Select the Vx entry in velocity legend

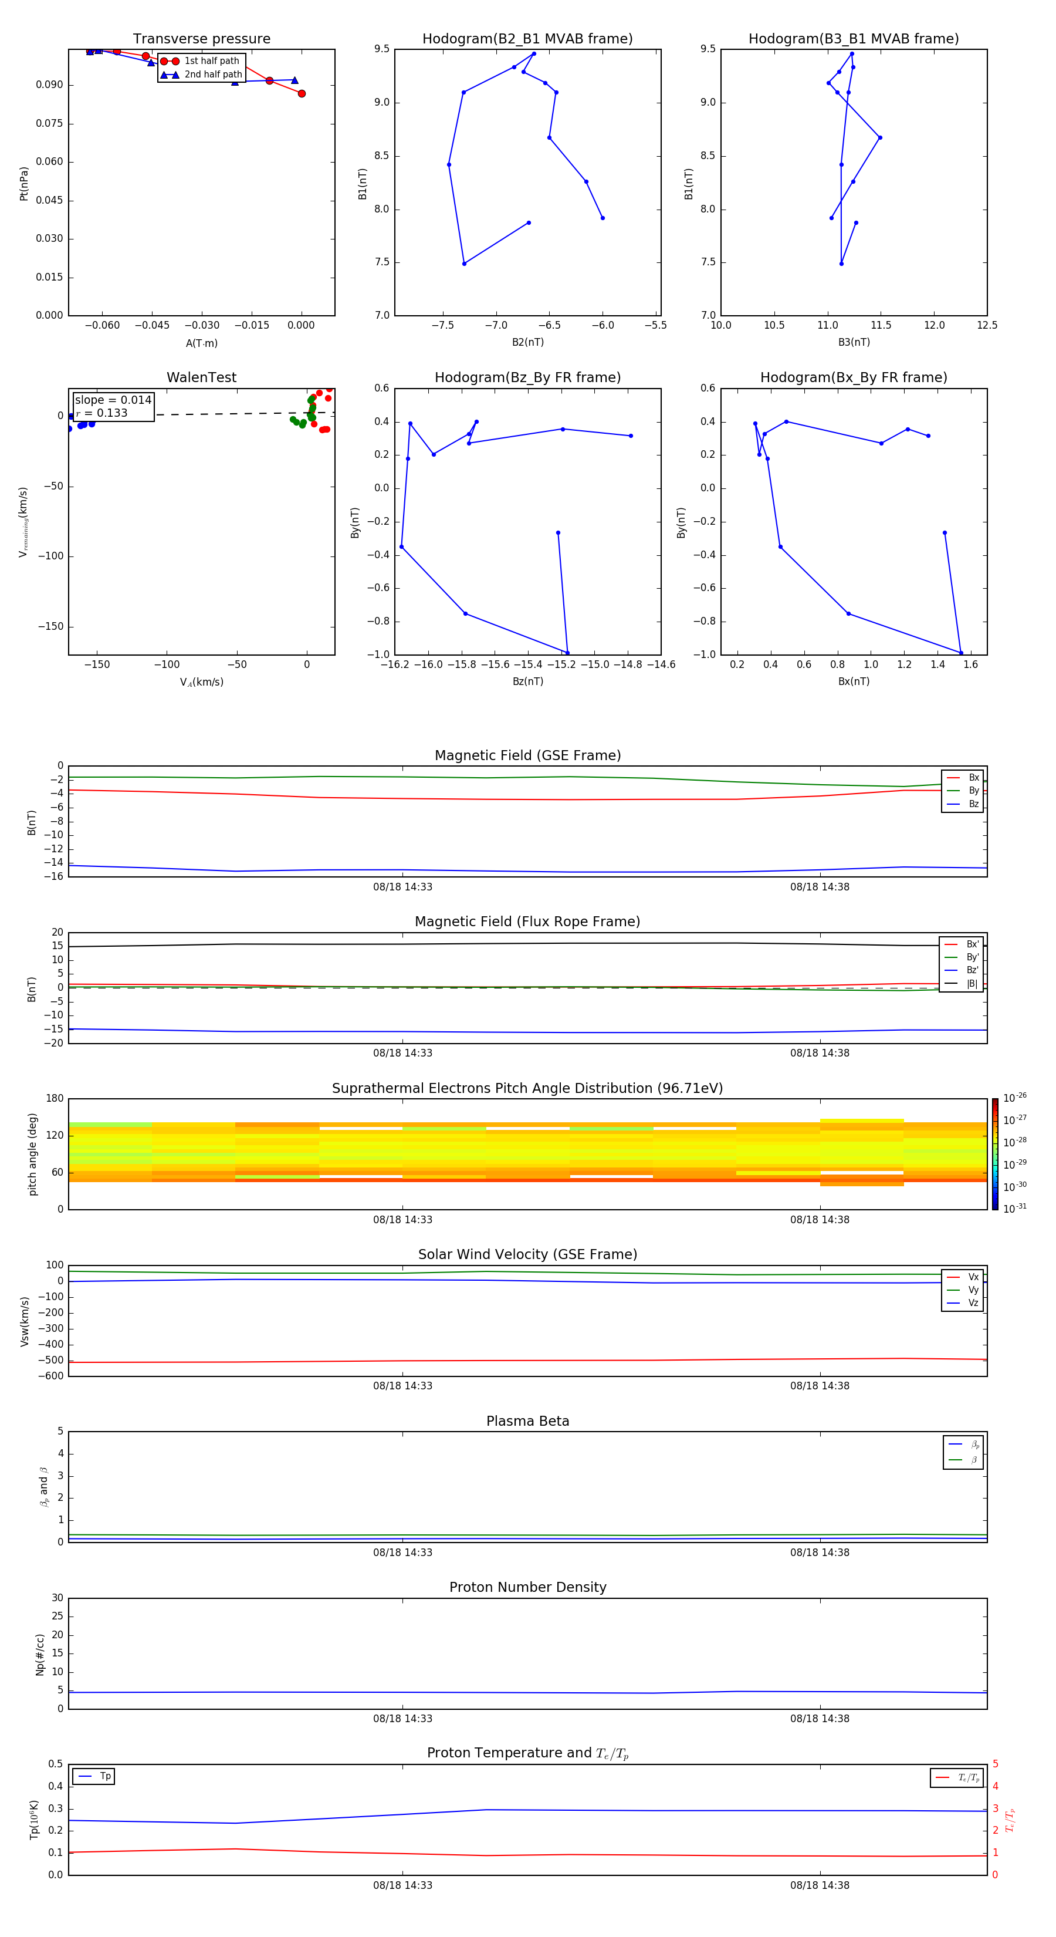[x=963, y=1277]
